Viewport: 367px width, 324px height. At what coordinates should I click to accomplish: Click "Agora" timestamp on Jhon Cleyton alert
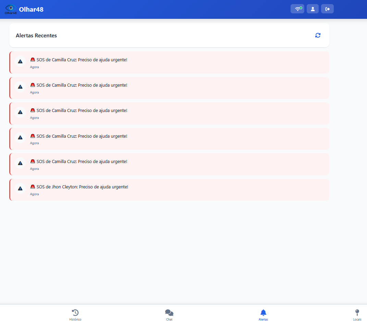tap(35, 194)
